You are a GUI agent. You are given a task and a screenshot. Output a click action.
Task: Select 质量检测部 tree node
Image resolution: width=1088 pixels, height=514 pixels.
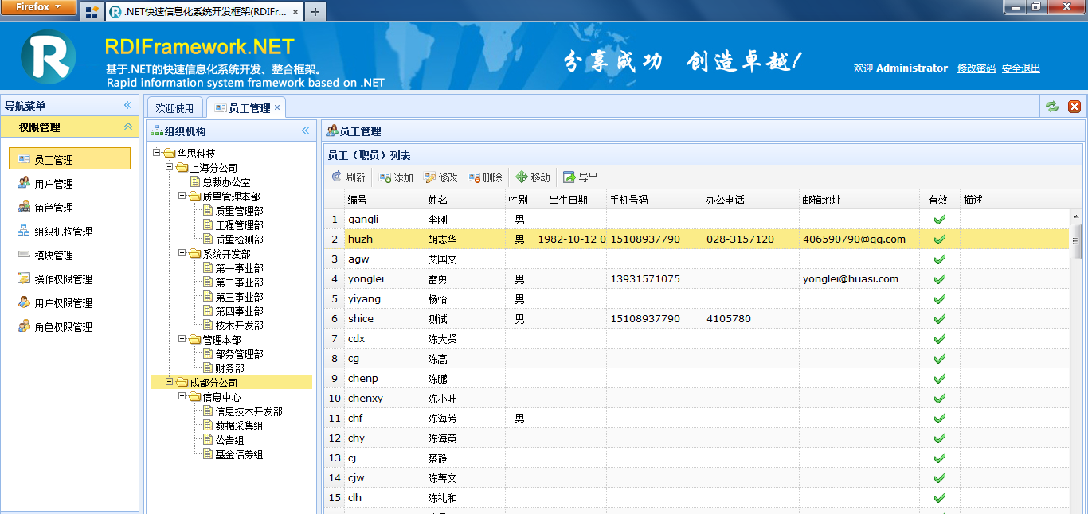click(x=239, y=239)
